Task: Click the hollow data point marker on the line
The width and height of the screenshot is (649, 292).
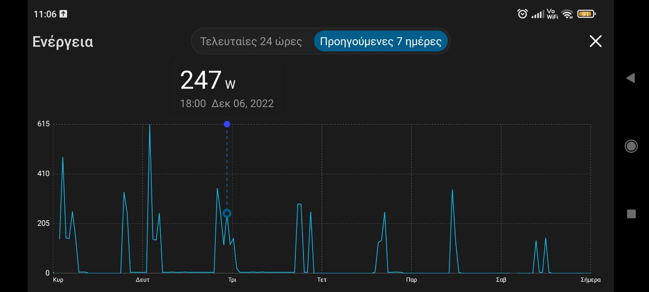Action: pyautogui.click(x=227, y=213)
